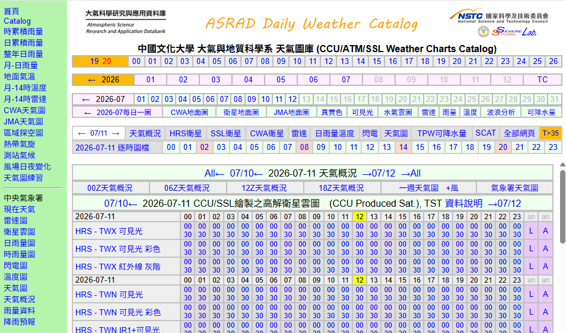This screenshot has width=566, height=333.
Task: Open 可降水量 monthly link
Action: 541,113
